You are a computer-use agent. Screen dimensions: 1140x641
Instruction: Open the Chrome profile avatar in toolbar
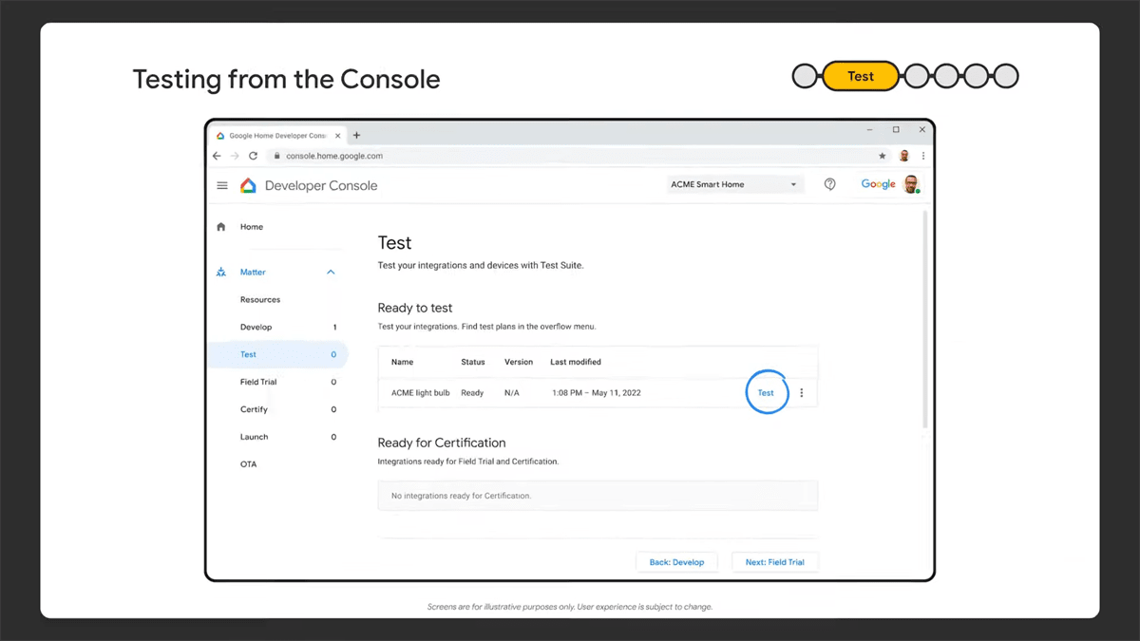(x=904, y=156)
